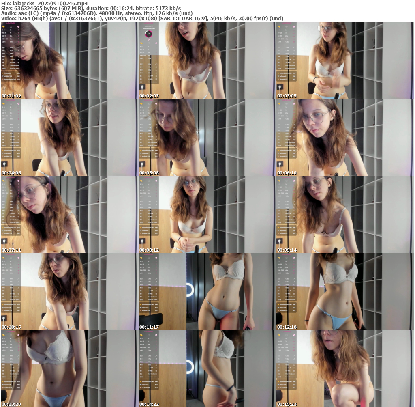Click the thumbnail marked 00:03:05
Viewport: 415px width, 407px height.
tap(345, 60)
